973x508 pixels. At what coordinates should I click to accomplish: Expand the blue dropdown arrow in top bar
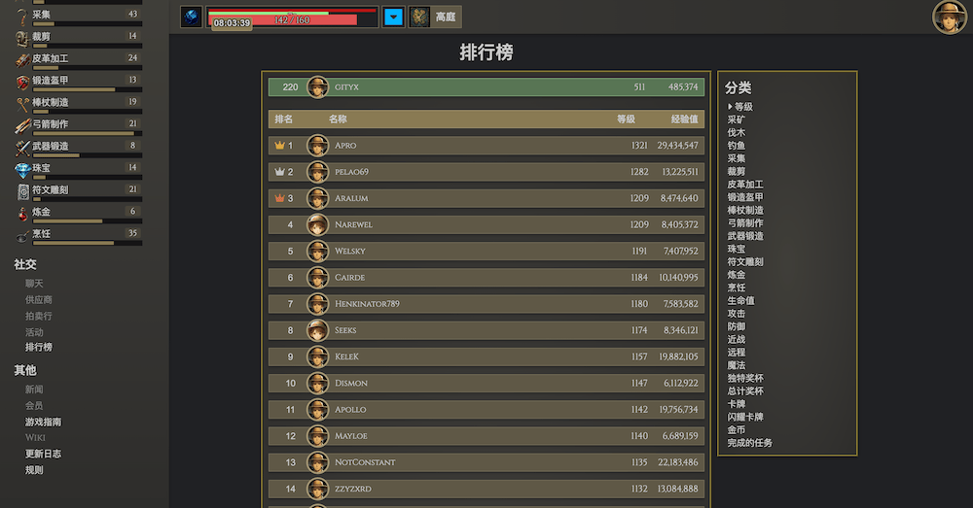click(x=393, y=17)
